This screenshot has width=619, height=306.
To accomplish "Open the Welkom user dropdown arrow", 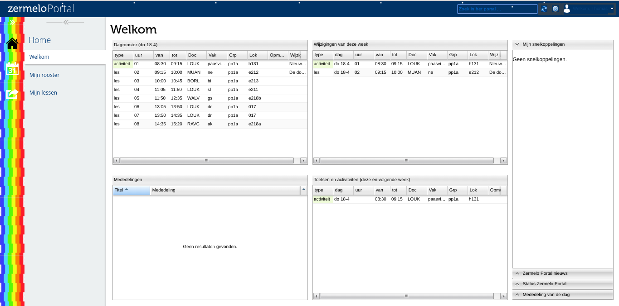I will 612,9.
